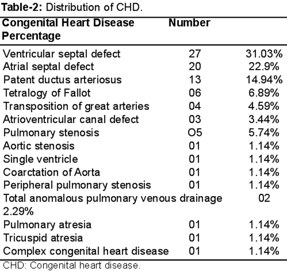Click the CHD footnote definition text

click(x=72, y=265)
